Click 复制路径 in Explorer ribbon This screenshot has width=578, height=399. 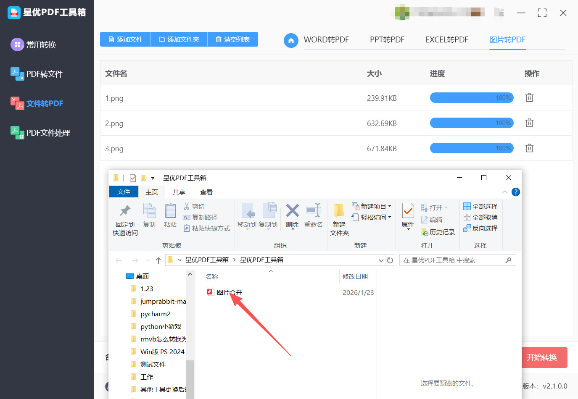[201, 218]
